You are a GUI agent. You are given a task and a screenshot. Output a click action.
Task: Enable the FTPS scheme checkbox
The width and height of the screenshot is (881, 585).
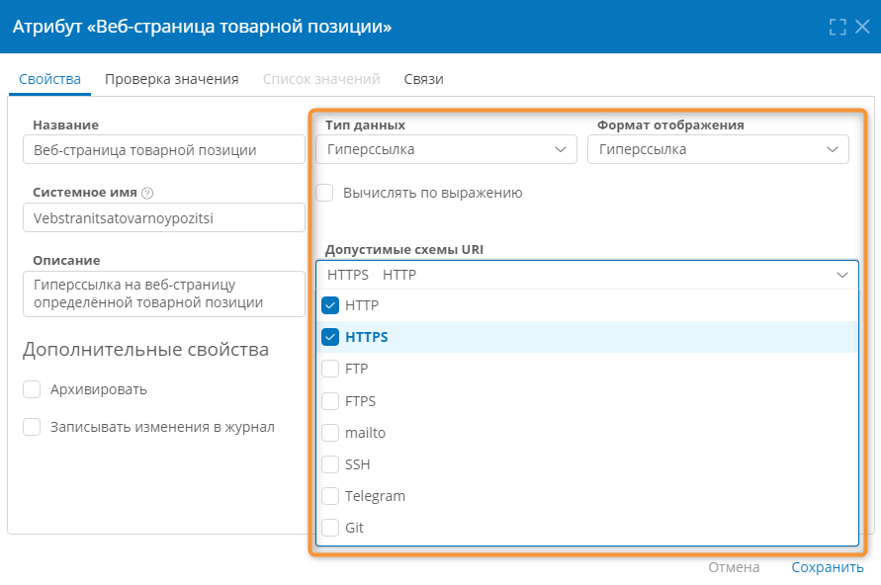pos(330,401)
